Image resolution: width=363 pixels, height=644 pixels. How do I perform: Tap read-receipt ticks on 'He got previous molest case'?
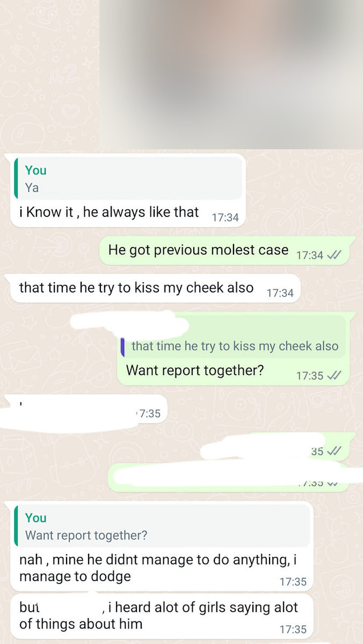(333, 255)
